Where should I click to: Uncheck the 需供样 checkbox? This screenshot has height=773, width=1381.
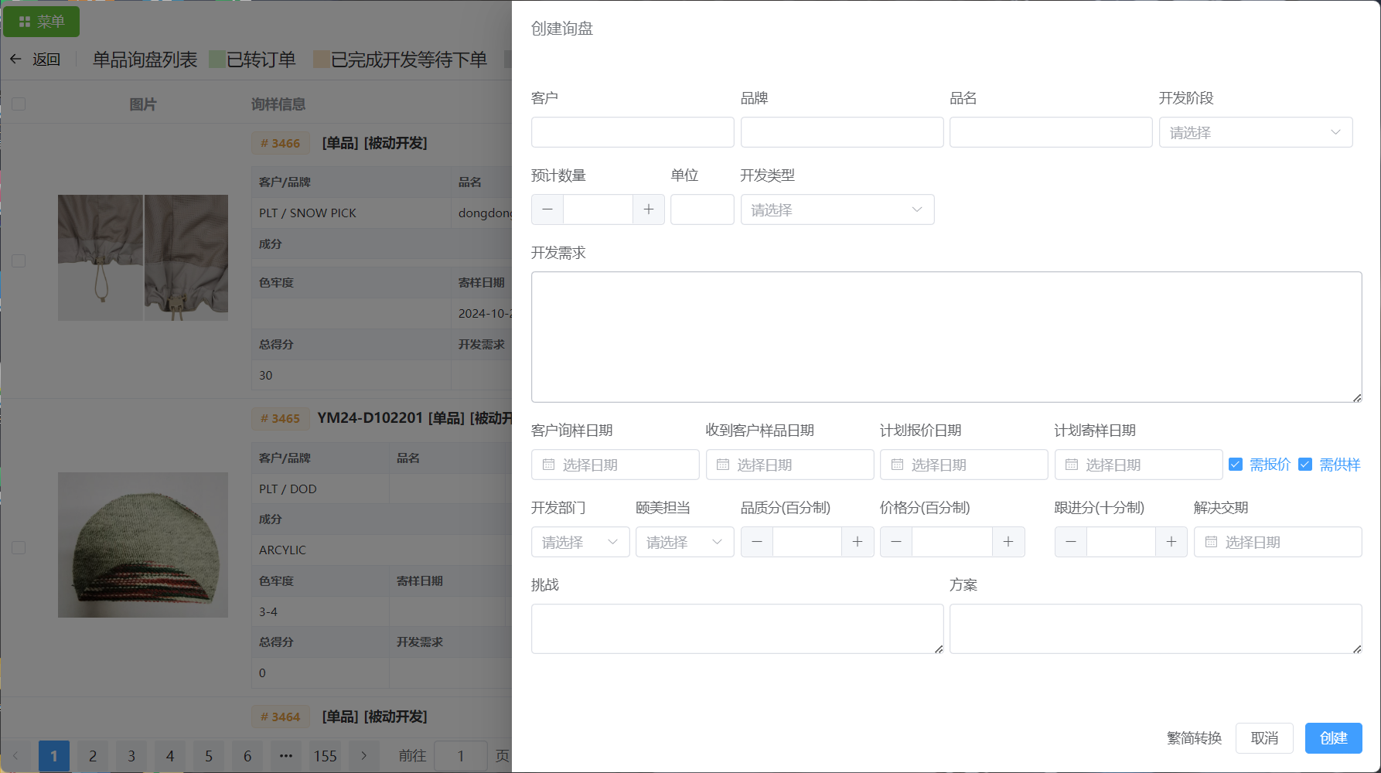[1305, 465]
